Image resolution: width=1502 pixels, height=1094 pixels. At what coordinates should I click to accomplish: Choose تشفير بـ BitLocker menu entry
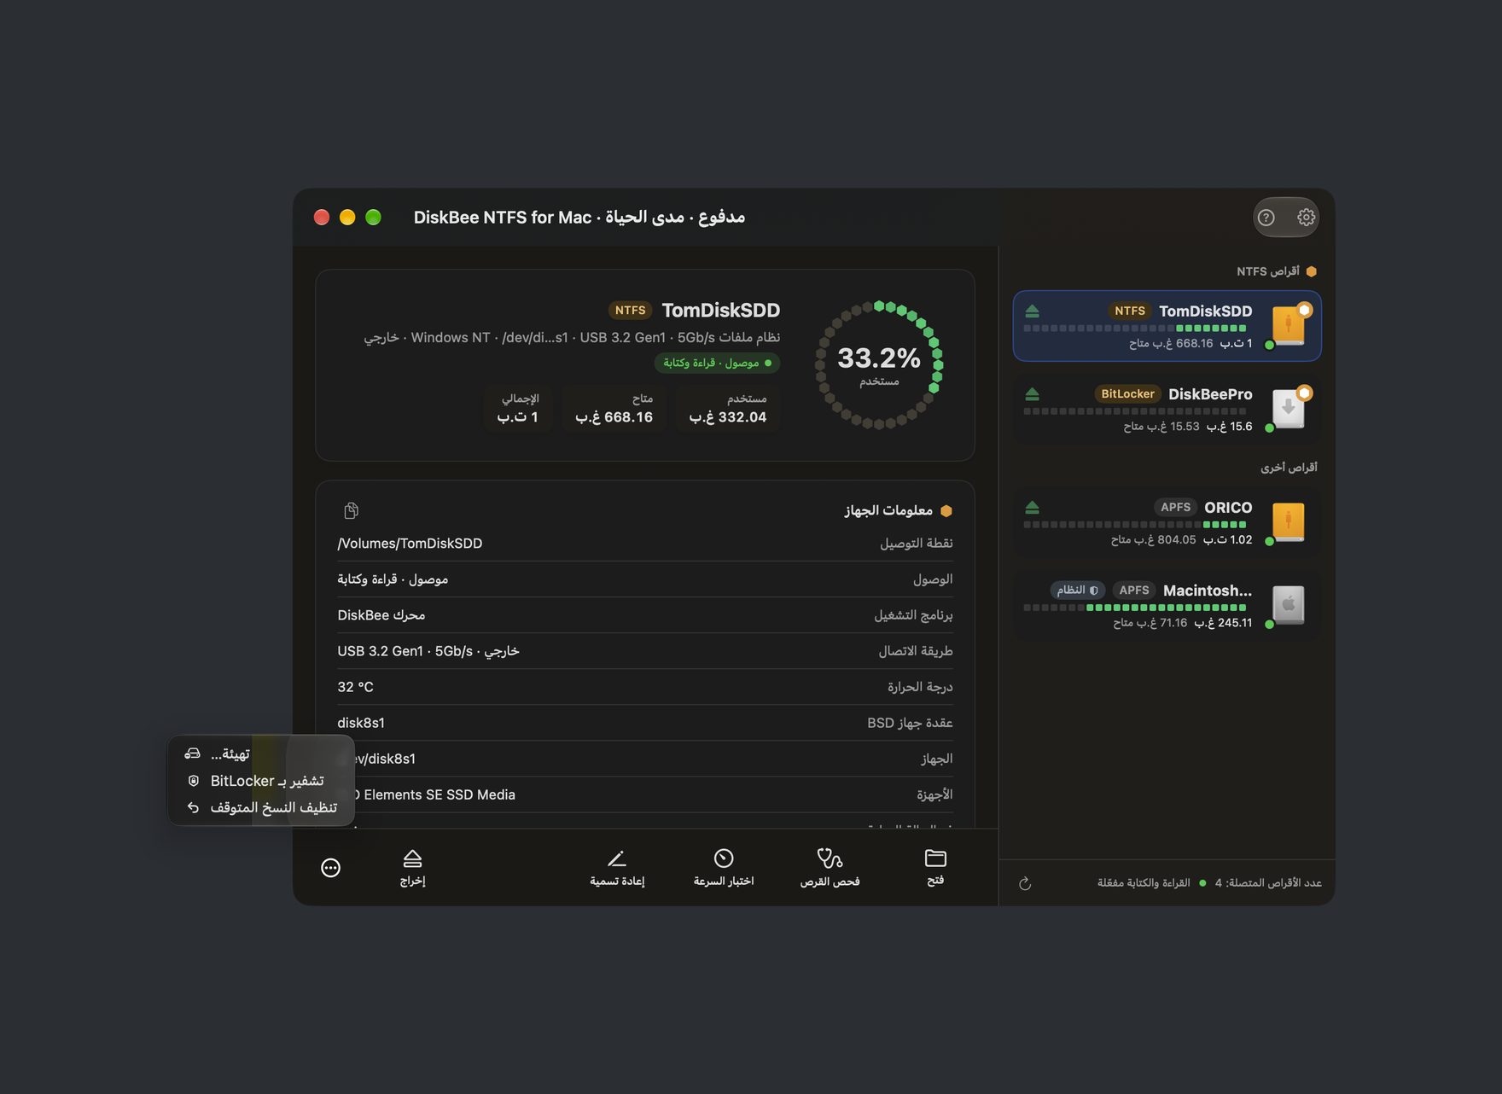click(261, 781)
